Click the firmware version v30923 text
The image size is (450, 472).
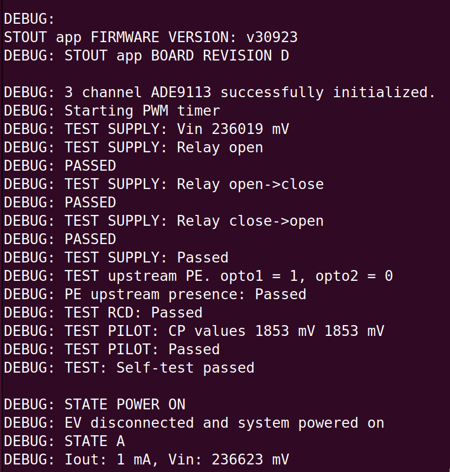[x=272, y=37]
